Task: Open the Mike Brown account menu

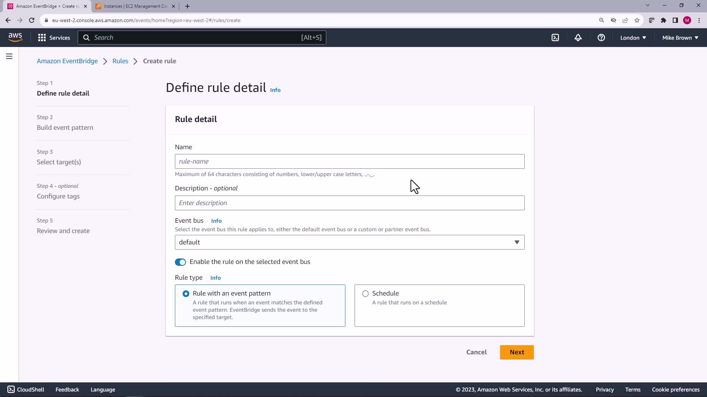Action: click(680, 37)
